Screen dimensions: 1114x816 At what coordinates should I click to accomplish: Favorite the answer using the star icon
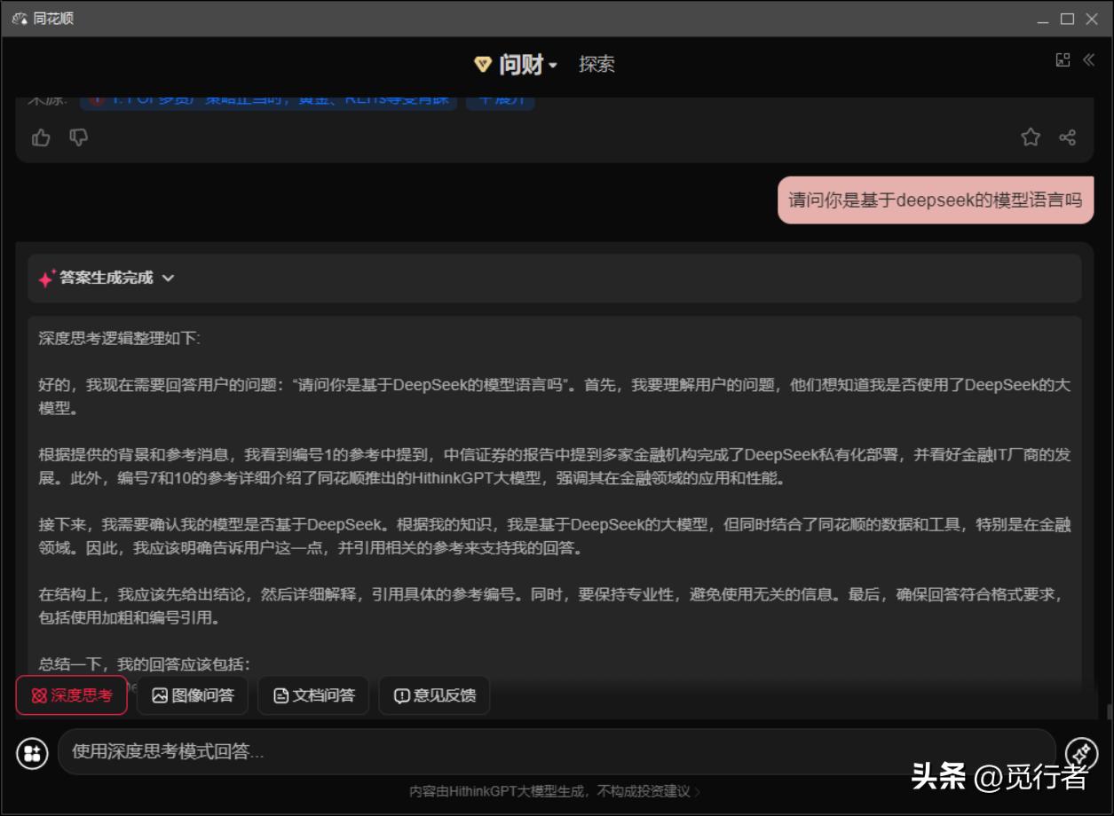pyautogui.click(x=1030, y=137)
